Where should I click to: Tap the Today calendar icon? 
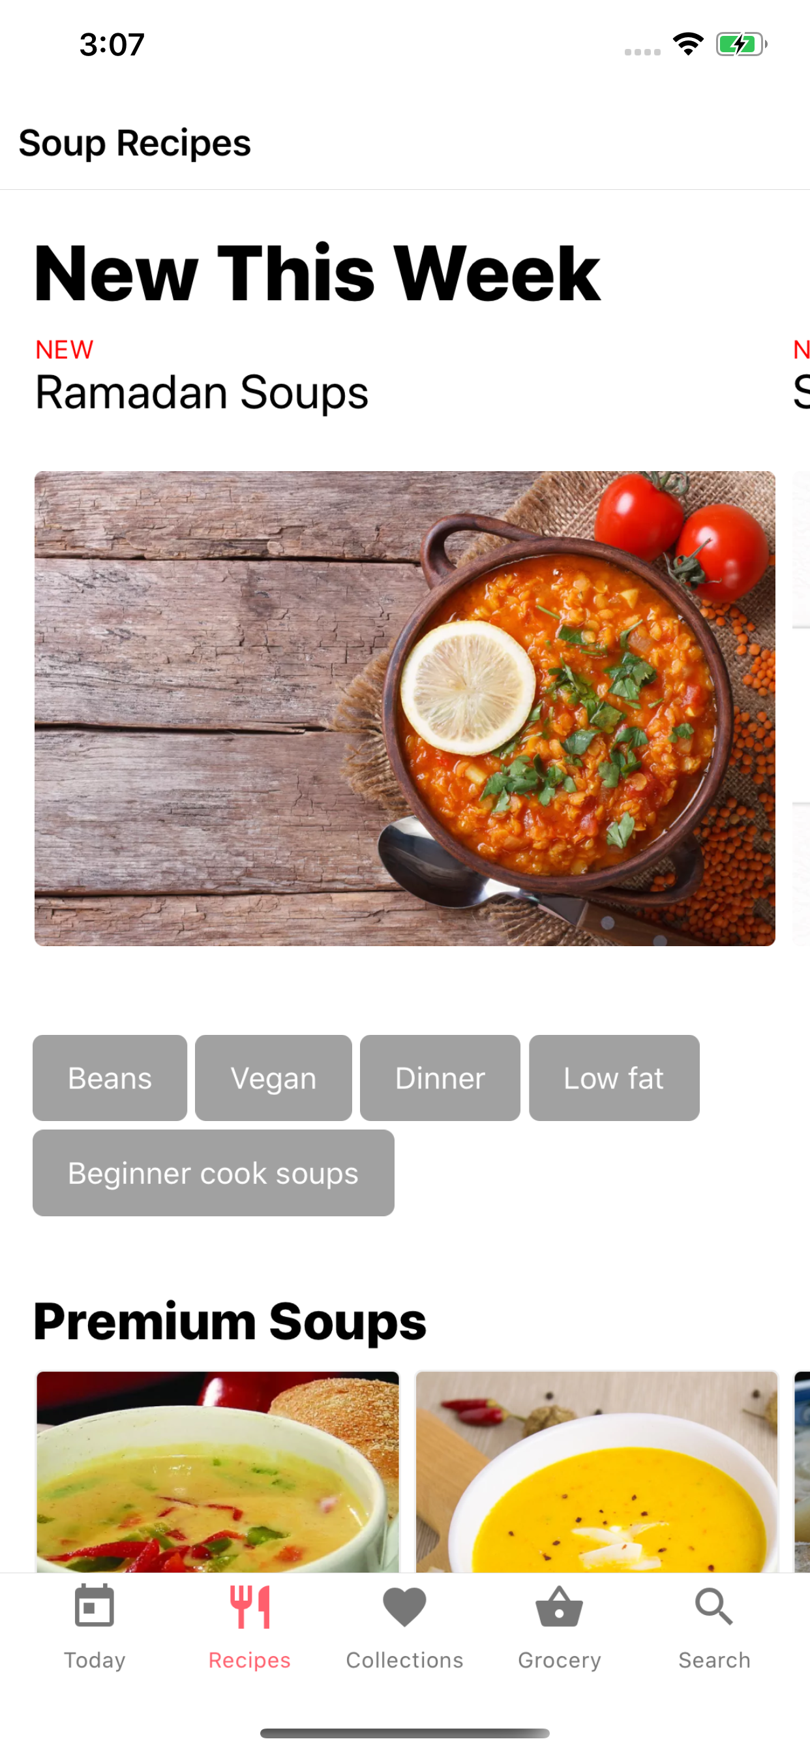coord(94,1606)
